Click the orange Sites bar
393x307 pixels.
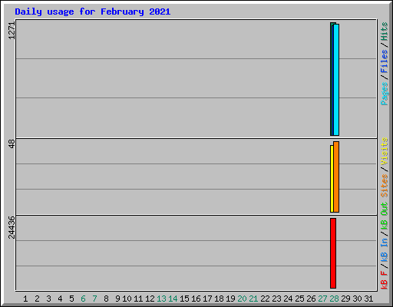click(x=336, y=177)
